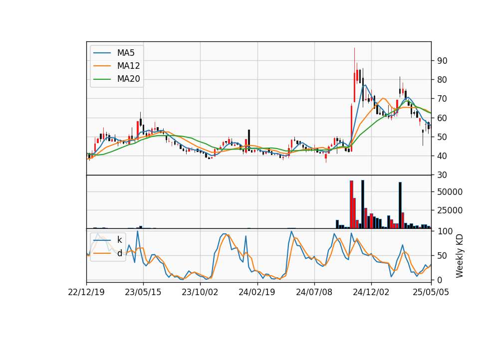The image size is (479, 344).
Task: Click the volume axis label 50000
Action: tap(450, 192)
